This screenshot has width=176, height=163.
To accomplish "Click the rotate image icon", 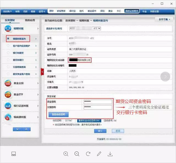I will (x=88, y=154).
